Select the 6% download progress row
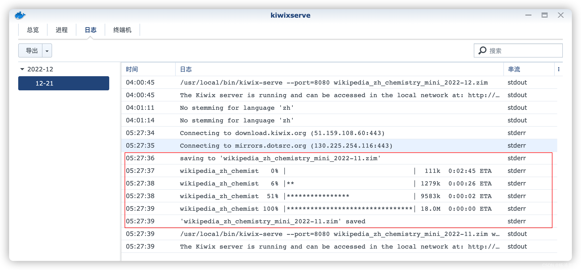Screen dimensions: 581x270 click(339, 183)
